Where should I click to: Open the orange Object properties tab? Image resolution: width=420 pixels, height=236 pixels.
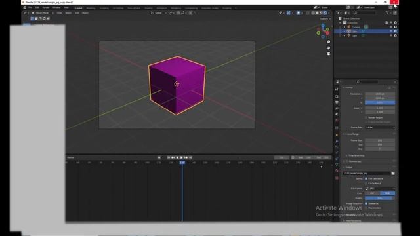pos(337,135)
